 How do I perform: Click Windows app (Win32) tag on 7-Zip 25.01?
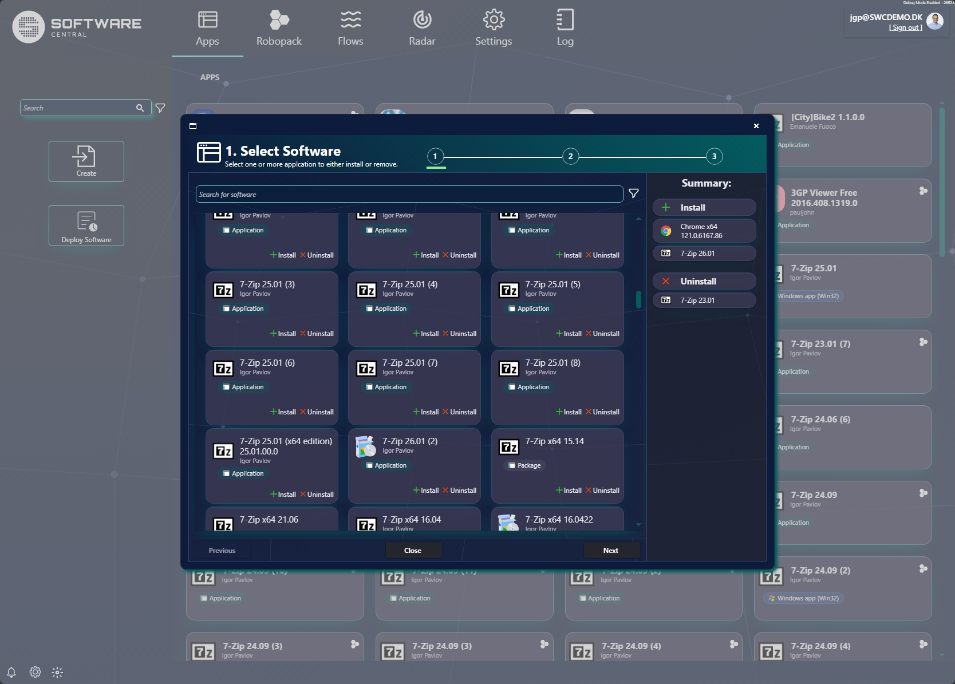[808, 296]
